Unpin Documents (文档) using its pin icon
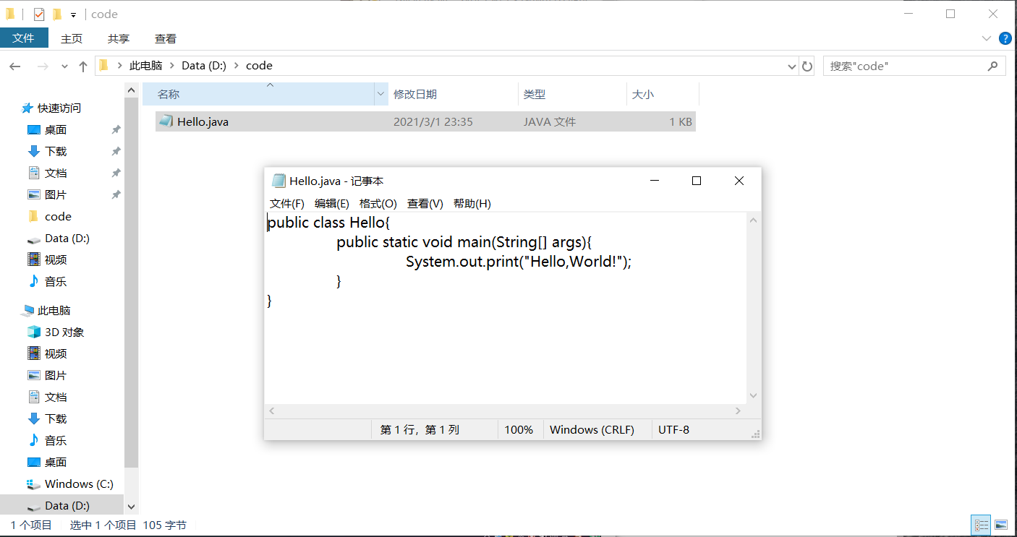Image resolution: width=1017 pixels, height=537 pixels. (x=116, y=173)
